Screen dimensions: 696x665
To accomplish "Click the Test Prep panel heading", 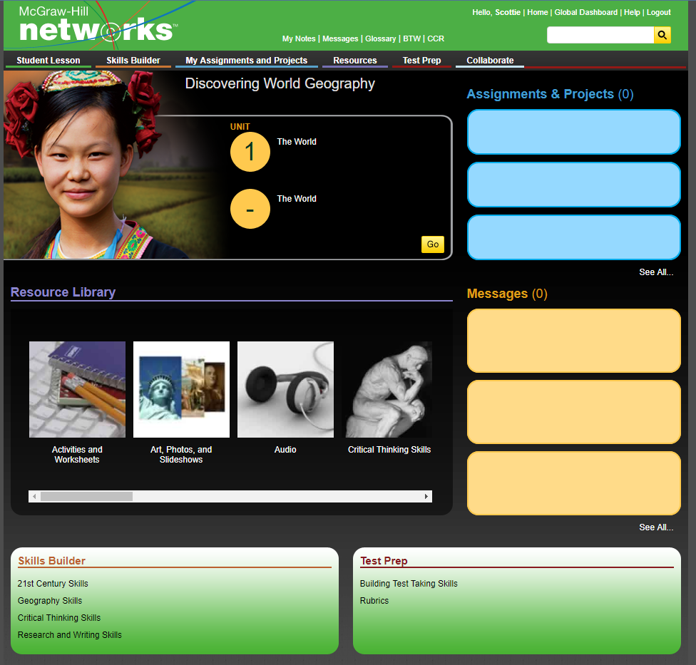I will coord(384,561).
